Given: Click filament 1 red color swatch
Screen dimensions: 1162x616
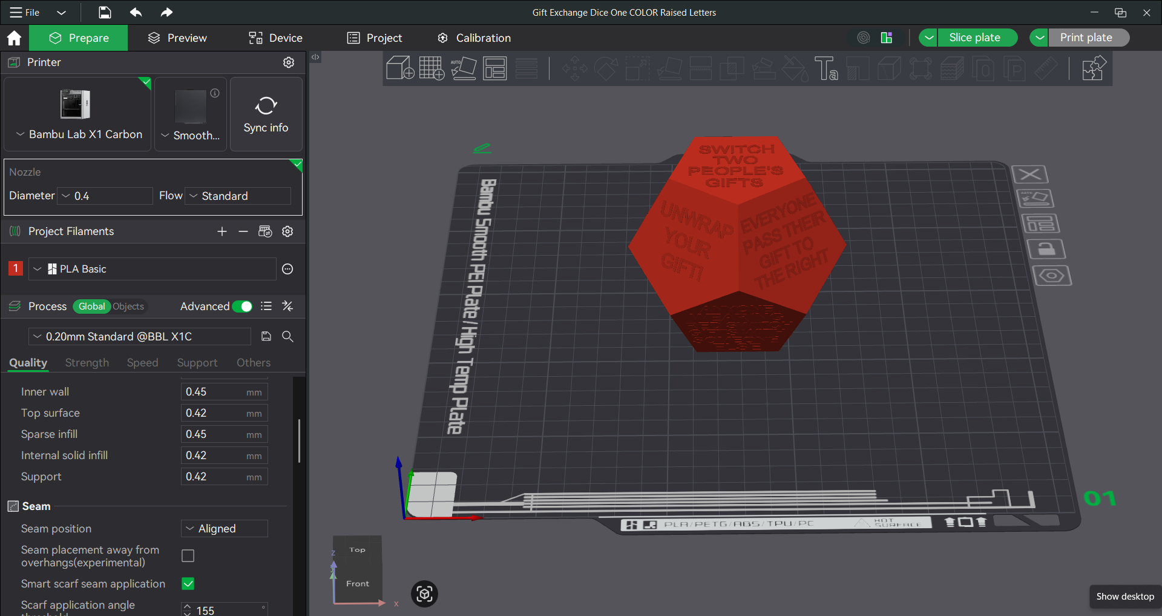Looking at the screenshot, I should [16, 268].
